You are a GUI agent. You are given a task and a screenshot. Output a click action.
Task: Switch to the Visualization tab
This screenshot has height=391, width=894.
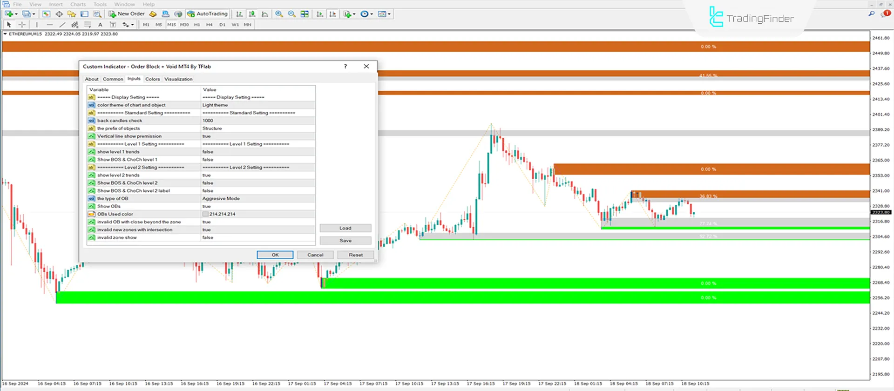178,79
